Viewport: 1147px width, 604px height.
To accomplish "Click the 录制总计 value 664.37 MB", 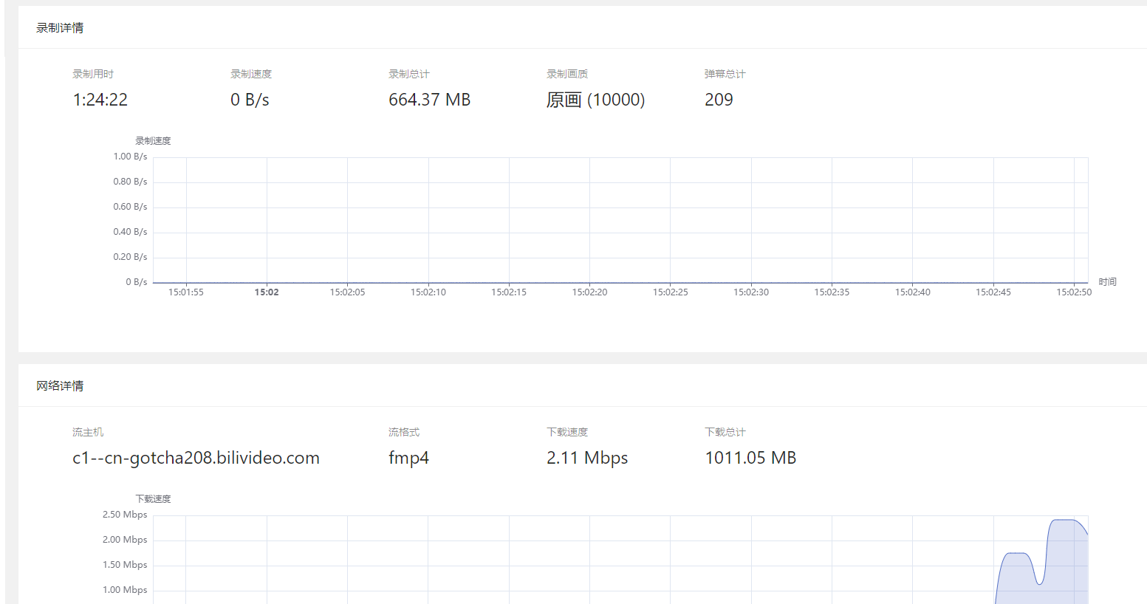I will pos(429,100).
